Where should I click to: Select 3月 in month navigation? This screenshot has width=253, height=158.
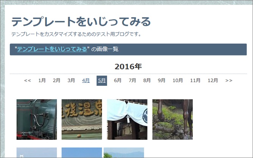click(x=71, y=81)
